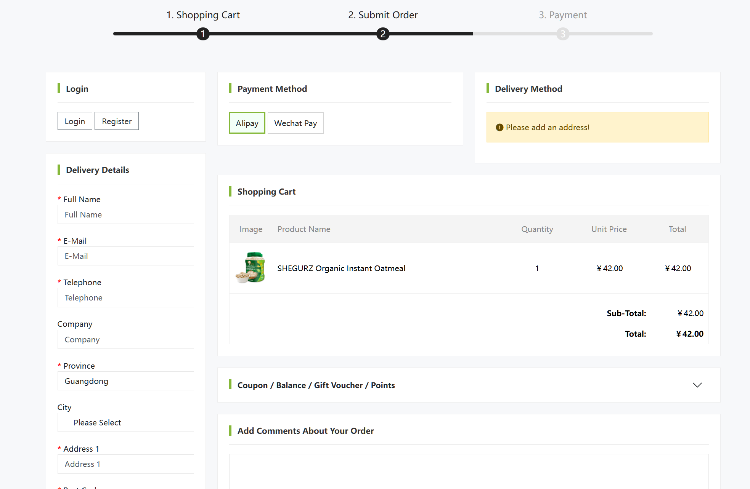
Task: Select Wechat Pay payment method
Action: [296, 123]
